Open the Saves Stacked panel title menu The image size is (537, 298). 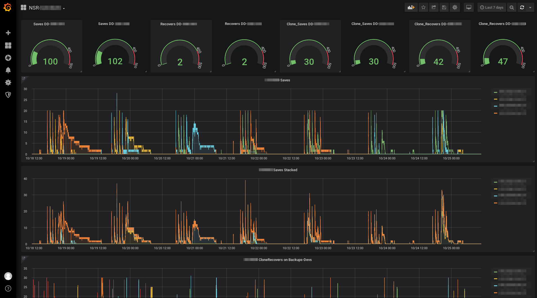tap(278, 170)
